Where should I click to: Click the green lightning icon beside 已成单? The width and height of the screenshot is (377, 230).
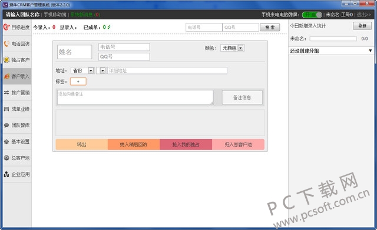point(109,27)
